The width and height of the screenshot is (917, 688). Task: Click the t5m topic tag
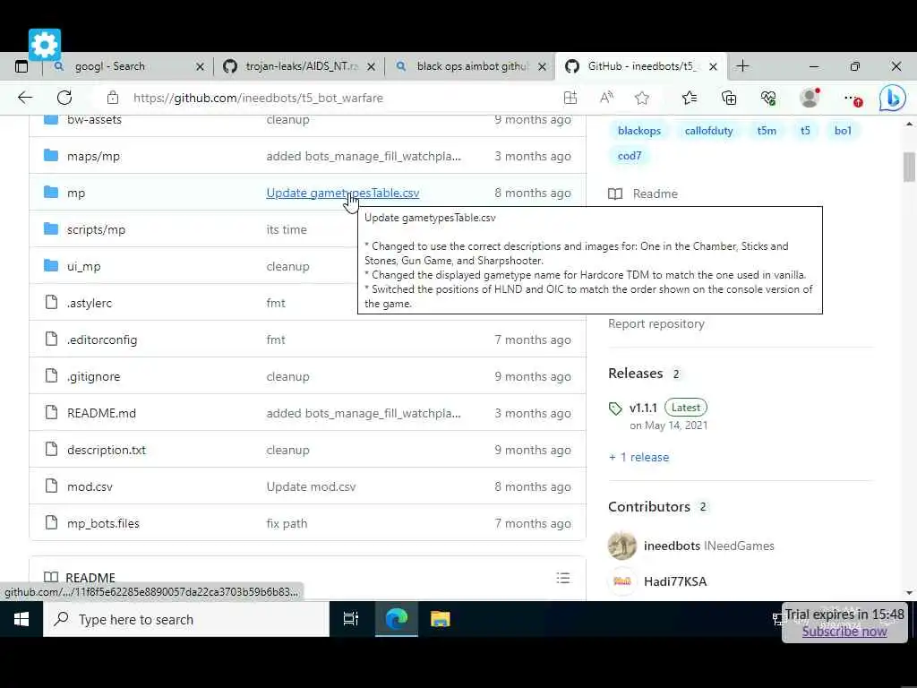tap(767, 131)
